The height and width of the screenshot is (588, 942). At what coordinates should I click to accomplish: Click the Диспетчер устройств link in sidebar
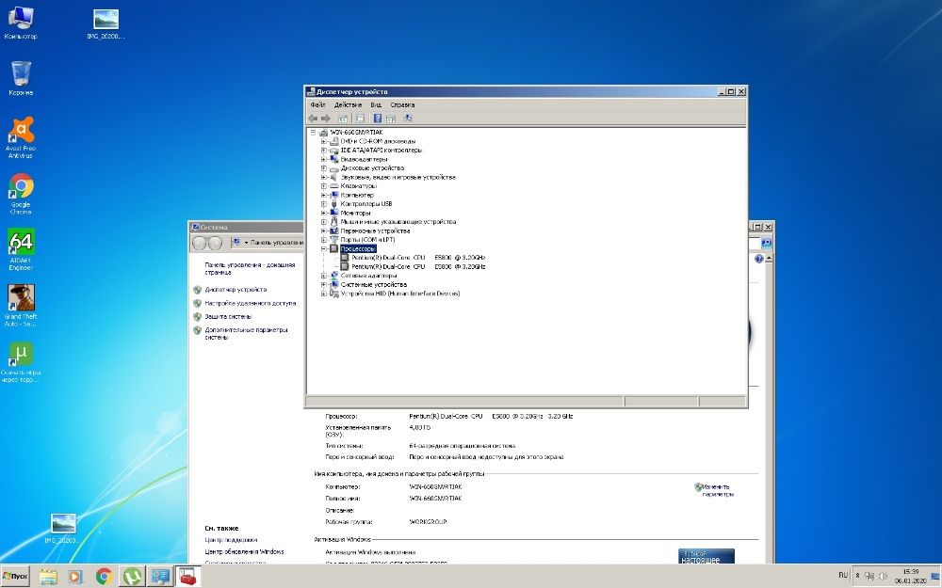(235, 290)
